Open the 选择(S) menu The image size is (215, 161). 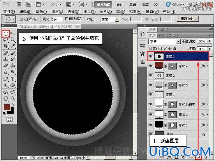[x=73, y=12]
